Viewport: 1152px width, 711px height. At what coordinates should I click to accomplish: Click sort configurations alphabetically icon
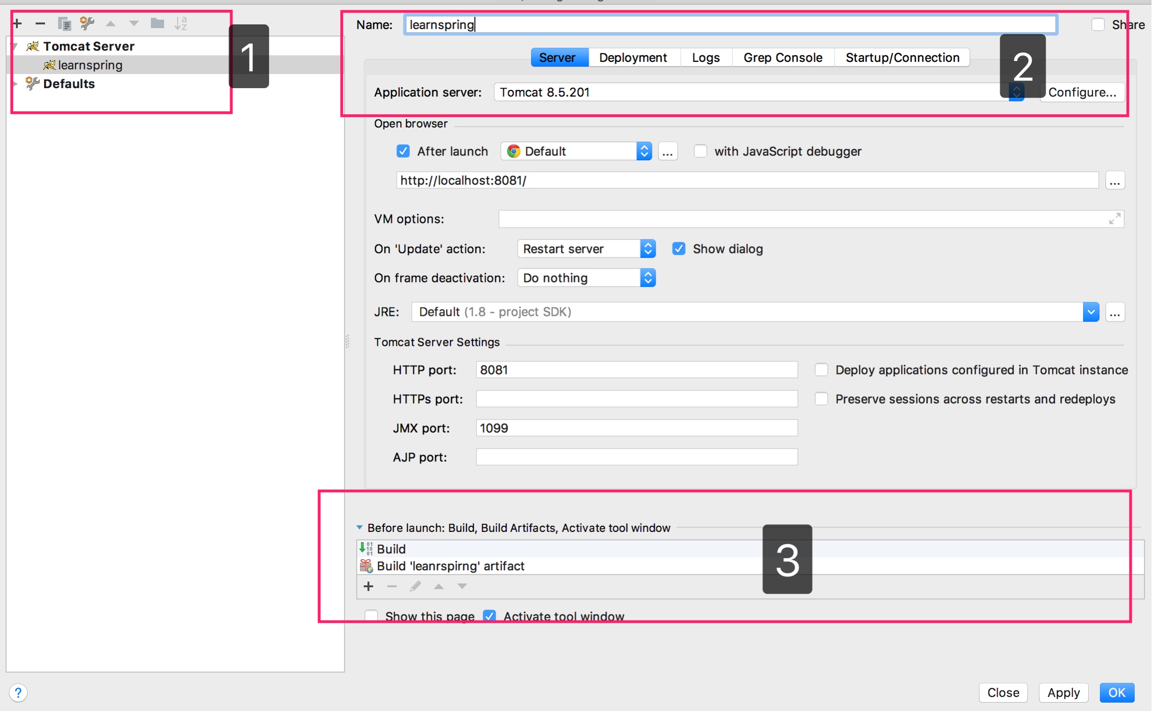pyautogui.click(x=180, y=23)
